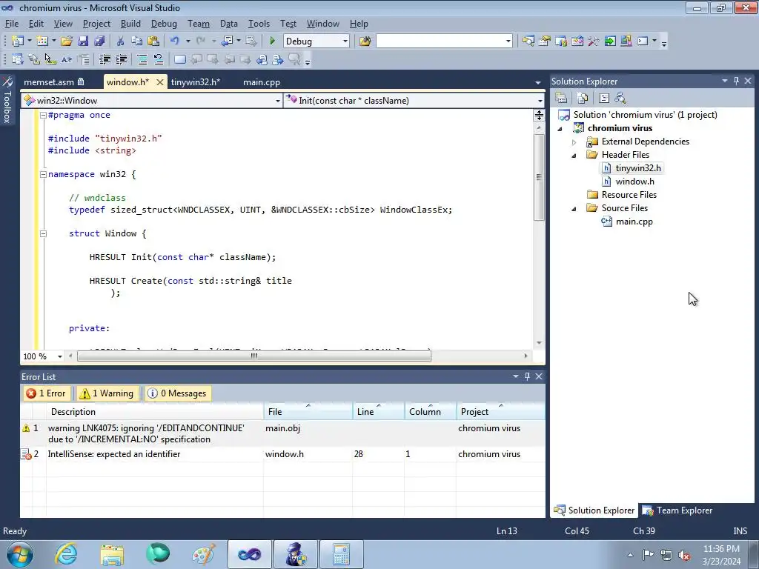Save the current file with the floppy icon
The width and height of the screenshot is (759, 569).
coord(83,41)
